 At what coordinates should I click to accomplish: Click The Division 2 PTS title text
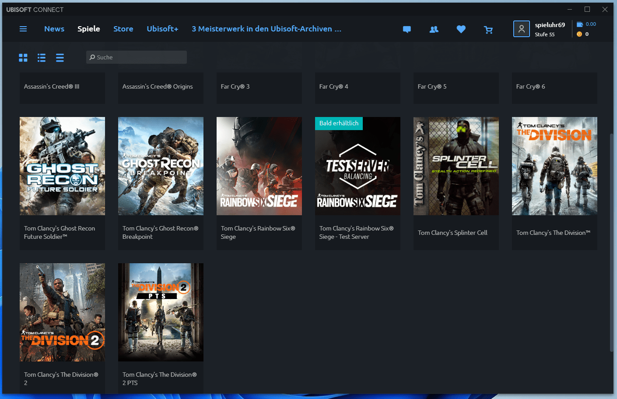click(159, 379)
